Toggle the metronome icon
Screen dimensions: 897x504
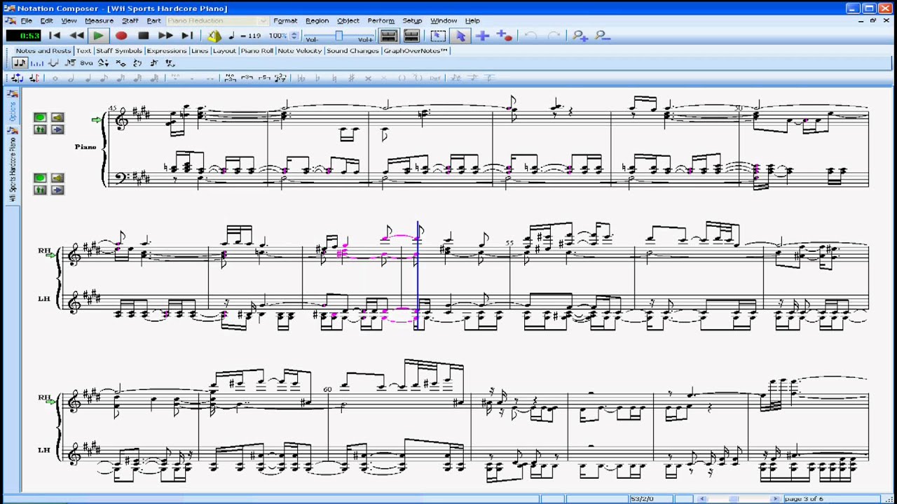[214, 36]
